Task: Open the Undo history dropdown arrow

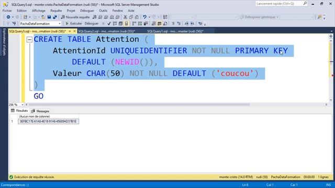Action: 149,17
